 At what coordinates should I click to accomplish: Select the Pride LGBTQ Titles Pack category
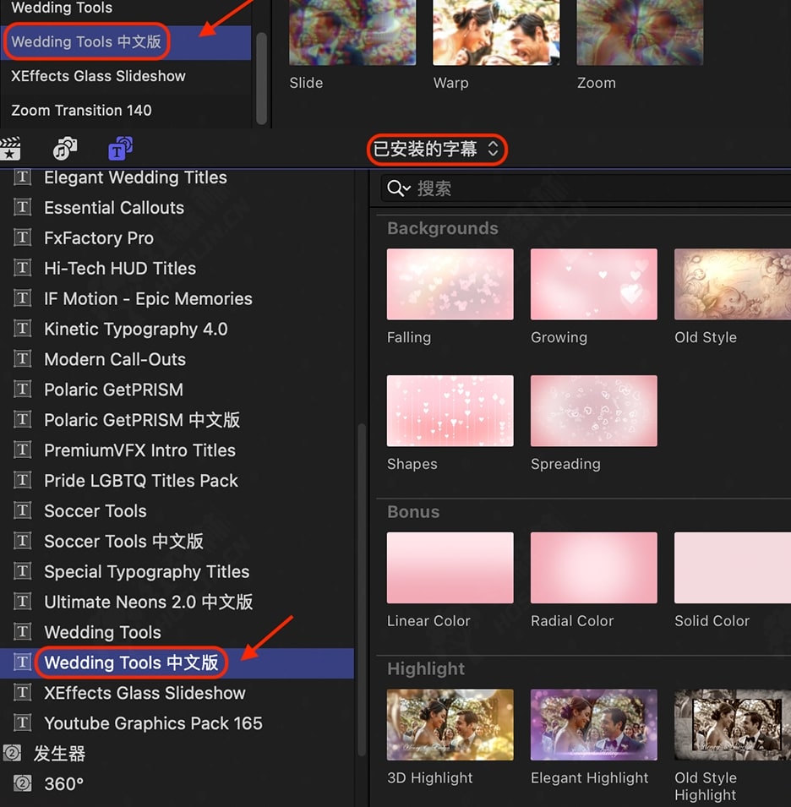[177, 481]
